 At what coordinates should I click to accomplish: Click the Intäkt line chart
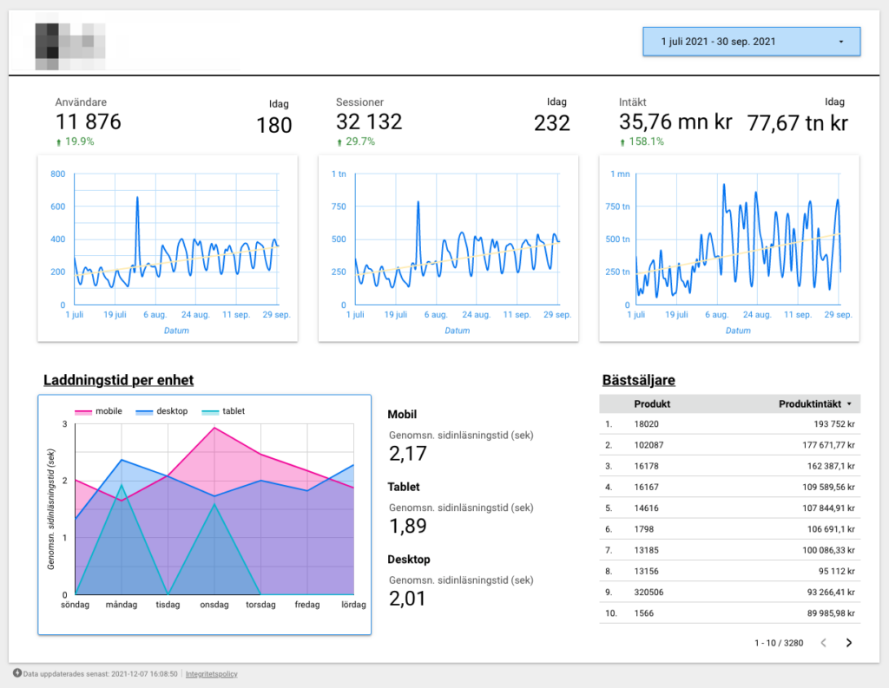coord(729,248)
